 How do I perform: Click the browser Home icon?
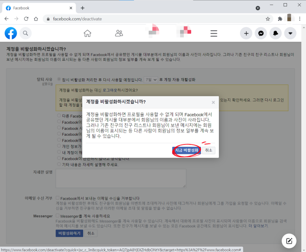36,19
